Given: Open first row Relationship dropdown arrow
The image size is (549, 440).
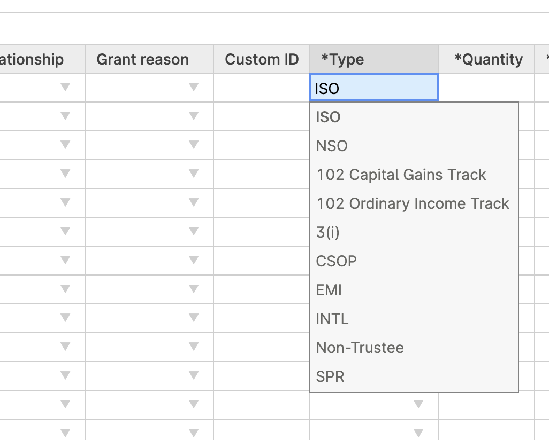Looking at the screenshot, I should [65, 87].
